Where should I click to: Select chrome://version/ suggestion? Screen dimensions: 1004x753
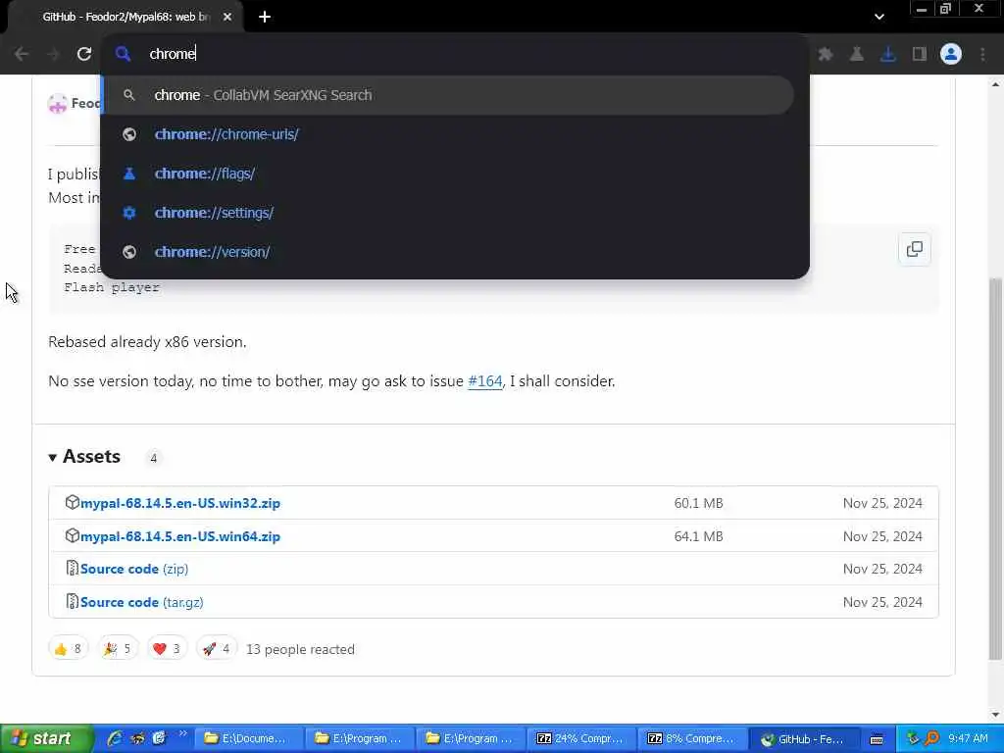448,252
